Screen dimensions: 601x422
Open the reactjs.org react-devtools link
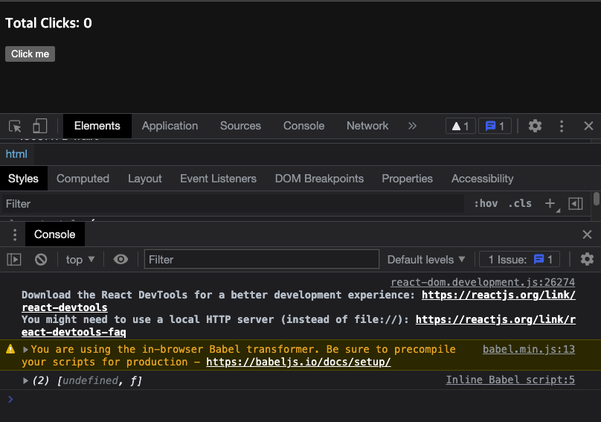498,295
